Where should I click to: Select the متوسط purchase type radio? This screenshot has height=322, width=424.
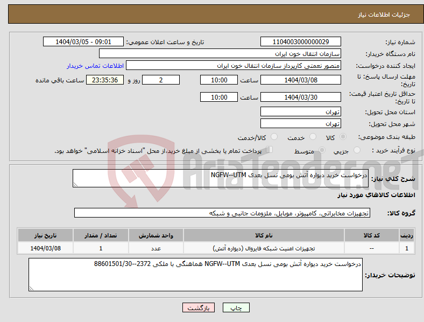(322, 150)
